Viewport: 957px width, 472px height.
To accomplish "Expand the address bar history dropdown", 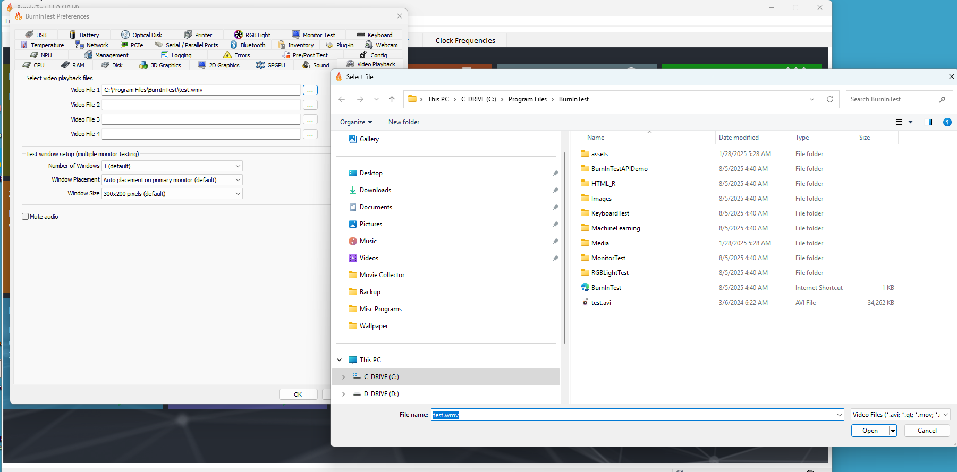I will point(812,99).
